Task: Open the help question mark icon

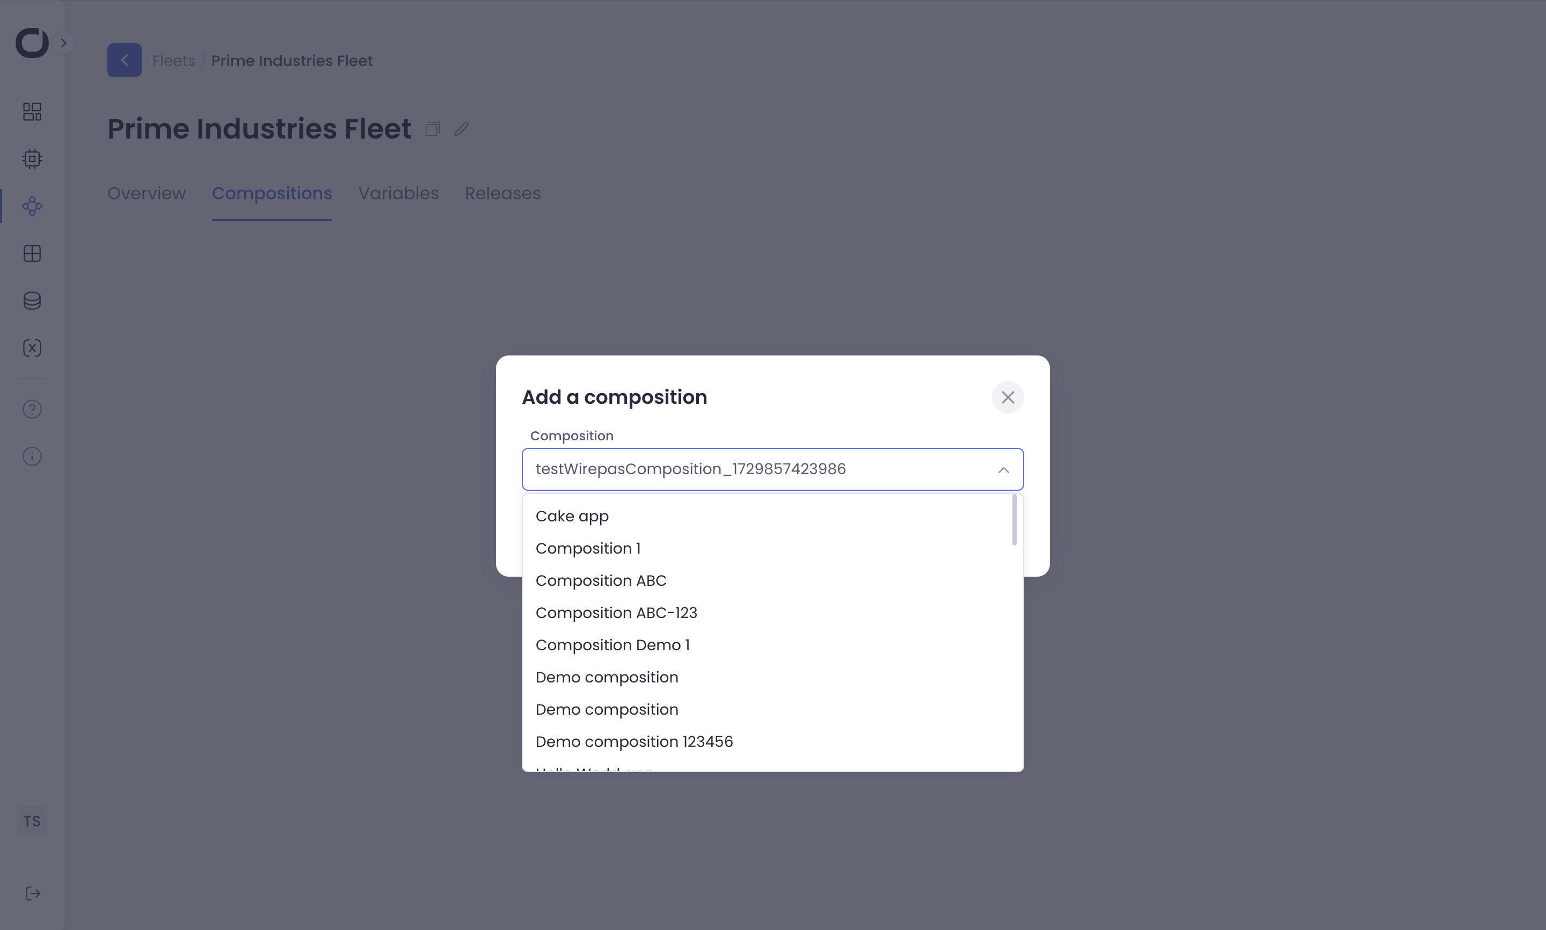Action: point(32,409)
